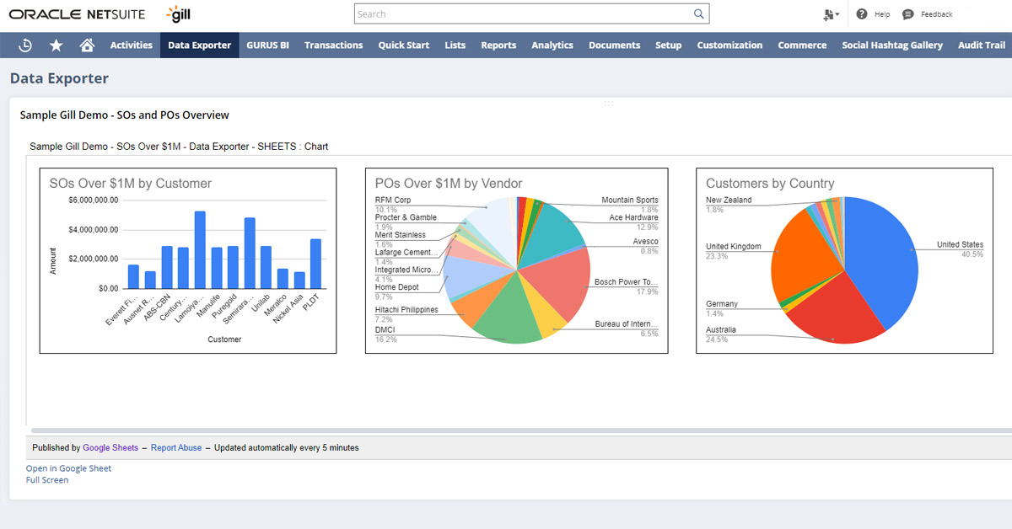Click the horizontal scrollbar under the charts
This screenshot has width=1012, height=529.
[506, 430]
